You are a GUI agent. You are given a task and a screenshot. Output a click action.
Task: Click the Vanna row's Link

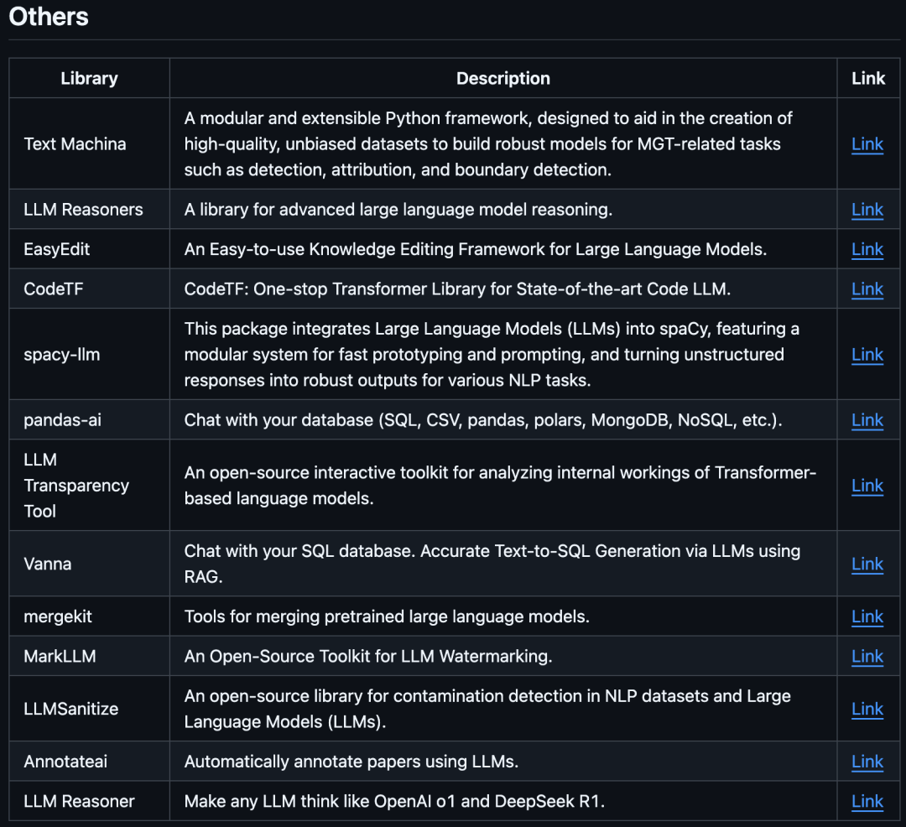(x=867, y=564)
